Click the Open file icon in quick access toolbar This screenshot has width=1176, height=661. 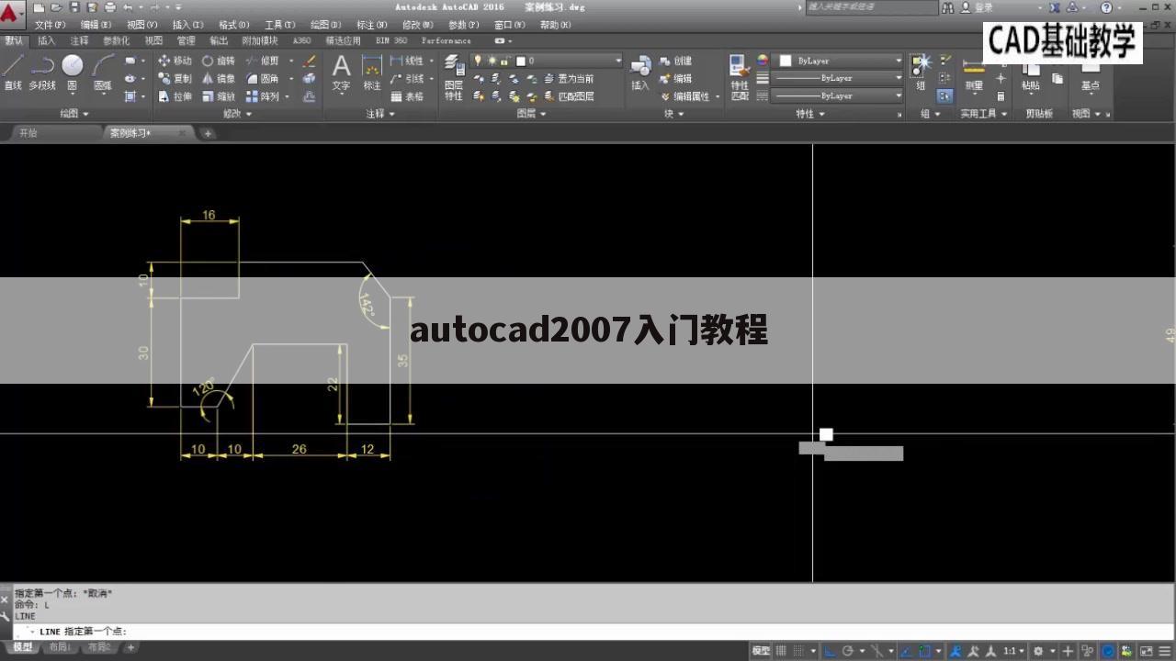click(x=57, y=7)
